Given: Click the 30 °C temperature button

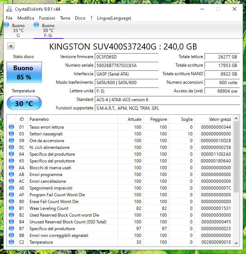Looking at the screenshot, I should (24, 103).
